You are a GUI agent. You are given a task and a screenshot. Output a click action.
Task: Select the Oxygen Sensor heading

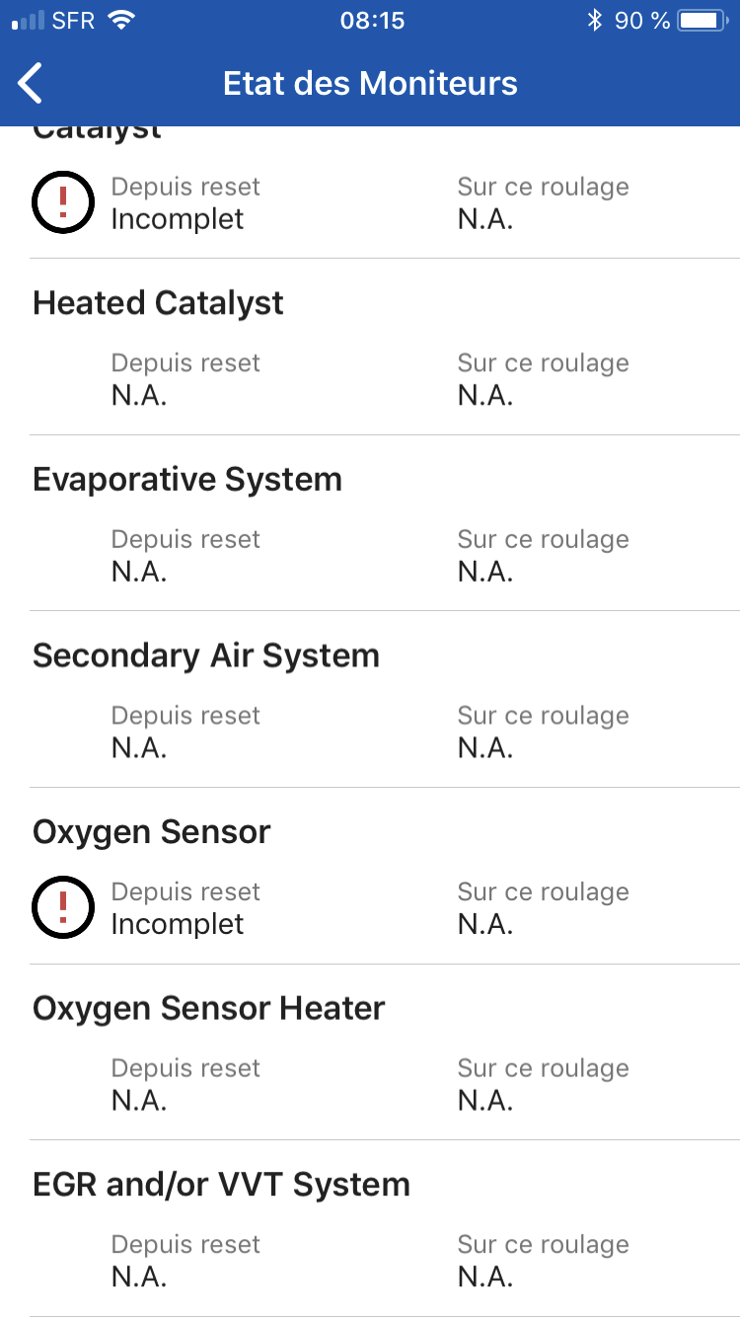click(x=151, y=832)
